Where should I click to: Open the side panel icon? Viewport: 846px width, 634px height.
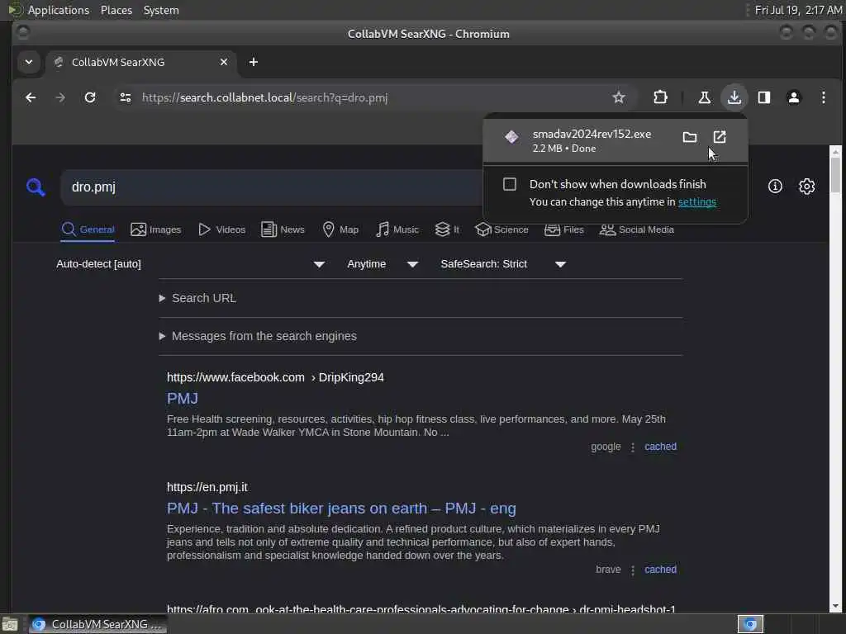[x=764, y=97]
